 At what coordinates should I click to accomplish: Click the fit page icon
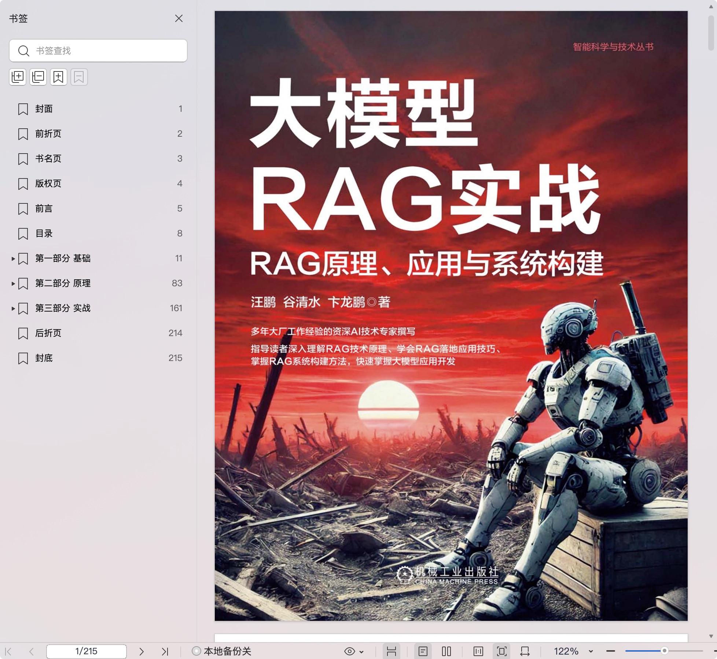click(x=502, y=651)
